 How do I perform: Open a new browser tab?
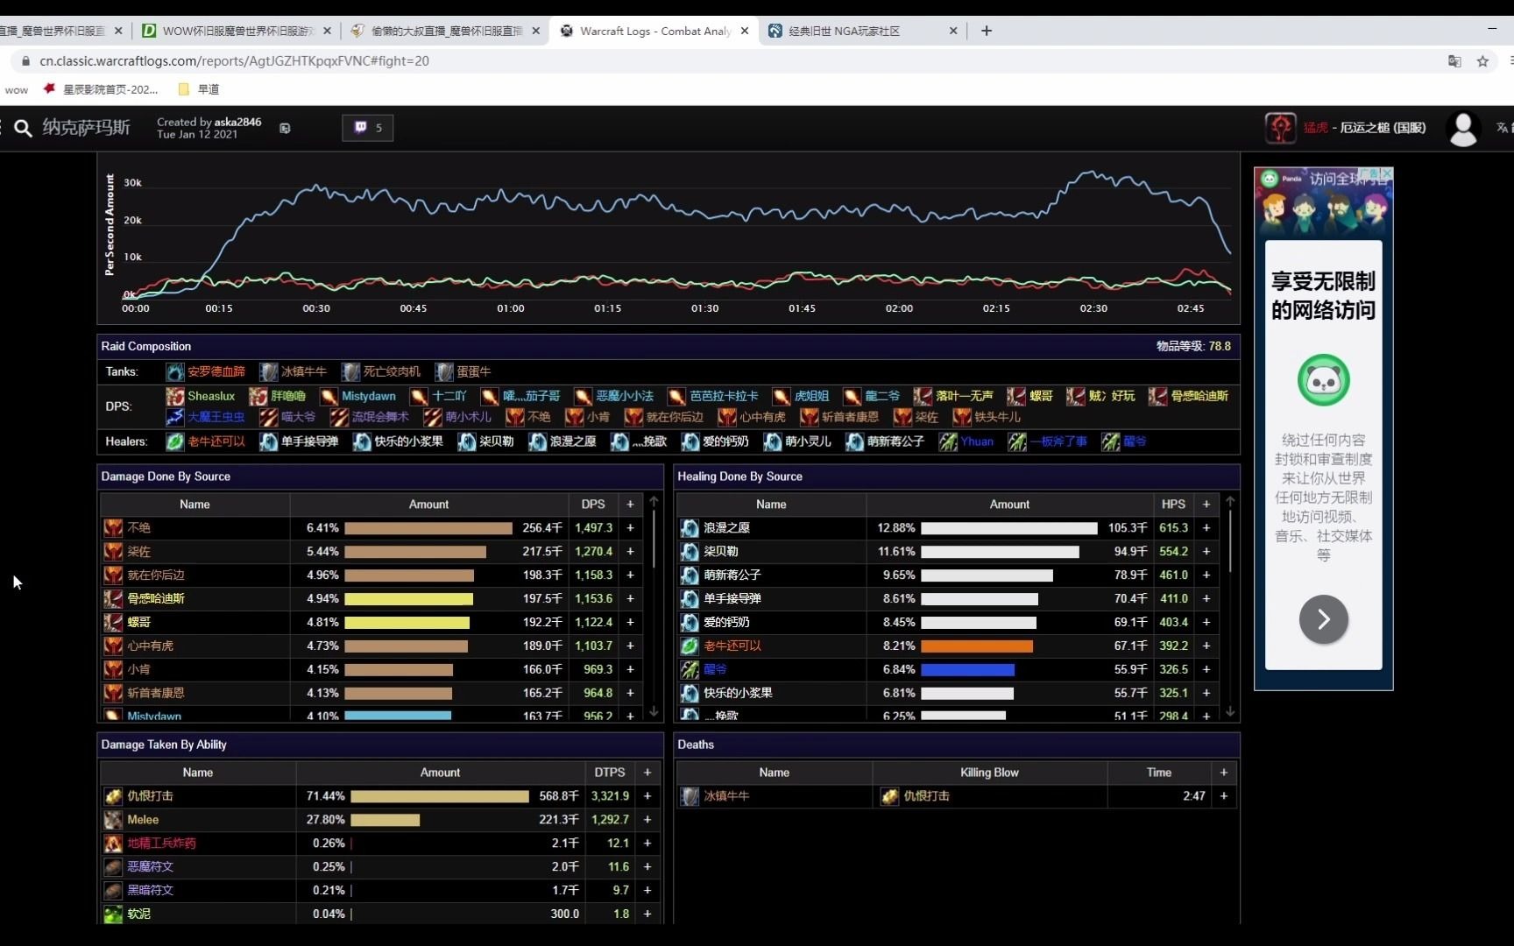click(987, 31)
